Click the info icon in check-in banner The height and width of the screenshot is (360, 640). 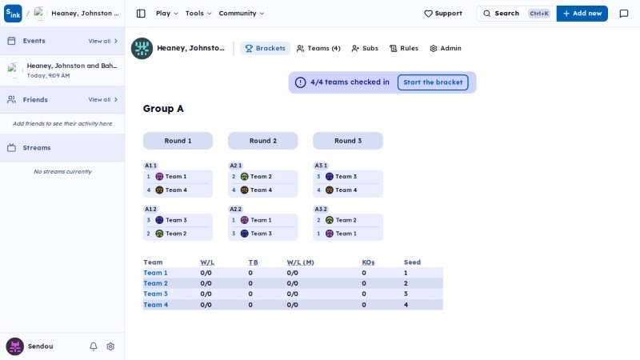click(301, 82)
